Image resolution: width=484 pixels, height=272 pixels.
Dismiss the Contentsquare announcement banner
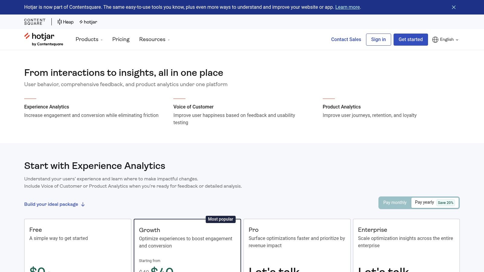(453, 7)
